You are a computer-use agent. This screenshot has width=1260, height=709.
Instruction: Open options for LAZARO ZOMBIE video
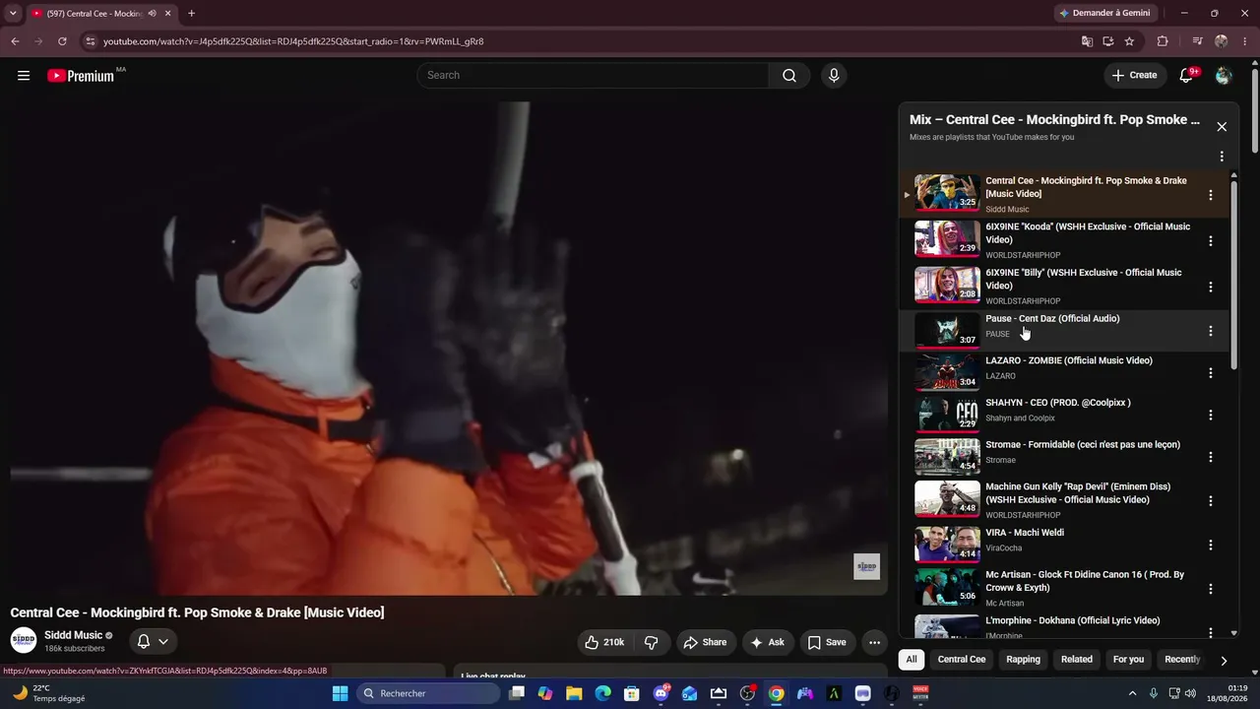(x=1211, y=373)
